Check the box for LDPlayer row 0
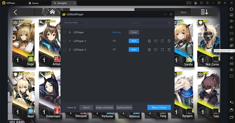The width and height of the screenshot is (235, 123). tap(65, 32)
